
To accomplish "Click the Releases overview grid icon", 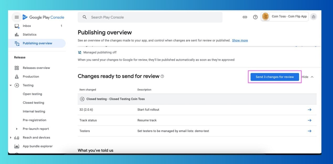I will (x=17, y=68).
